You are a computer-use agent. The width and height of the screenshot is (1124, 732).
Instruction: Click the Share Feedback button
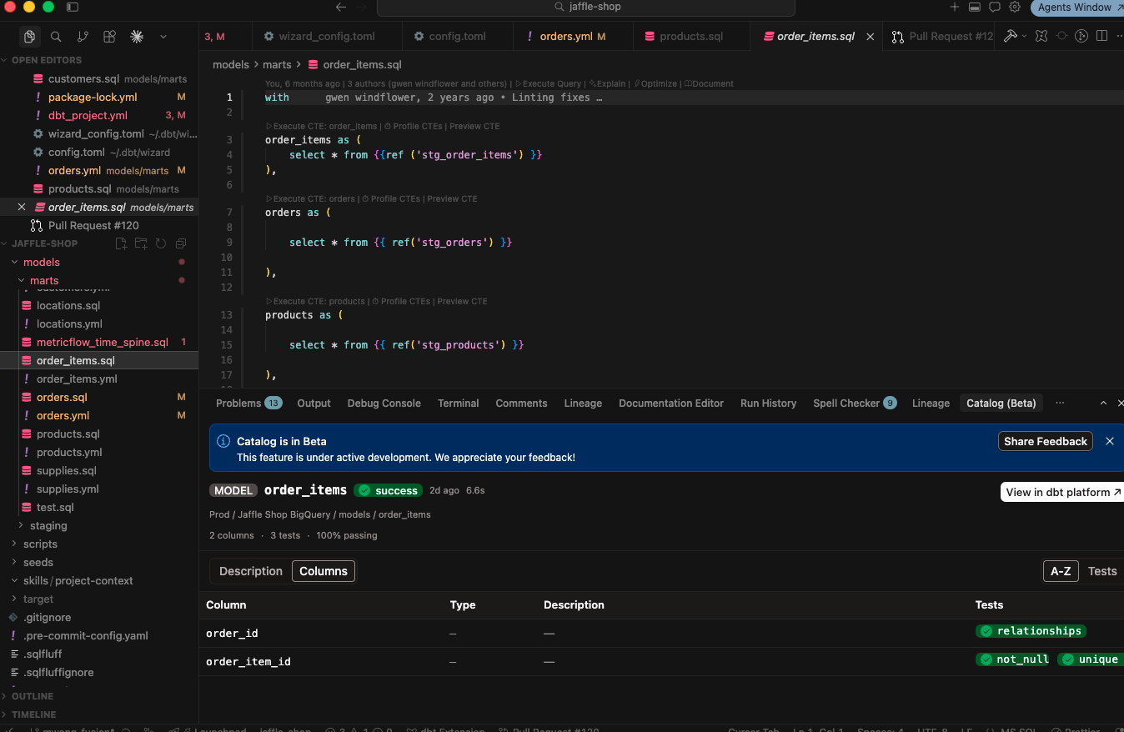coord(1046,441)
